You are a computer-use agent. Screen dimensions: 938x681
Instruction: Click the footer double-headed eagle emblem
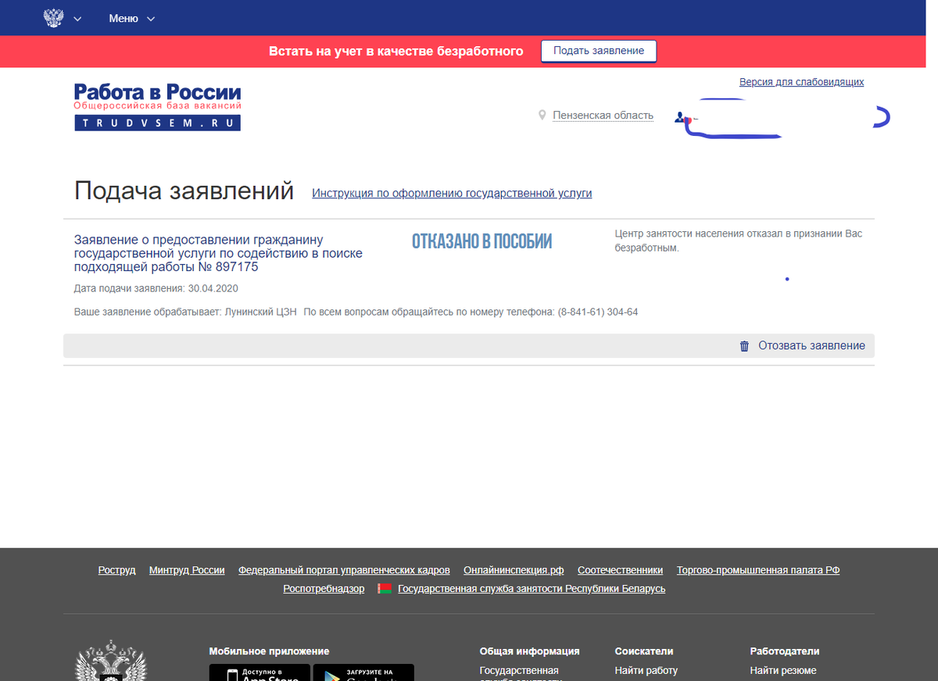[110, 661]
